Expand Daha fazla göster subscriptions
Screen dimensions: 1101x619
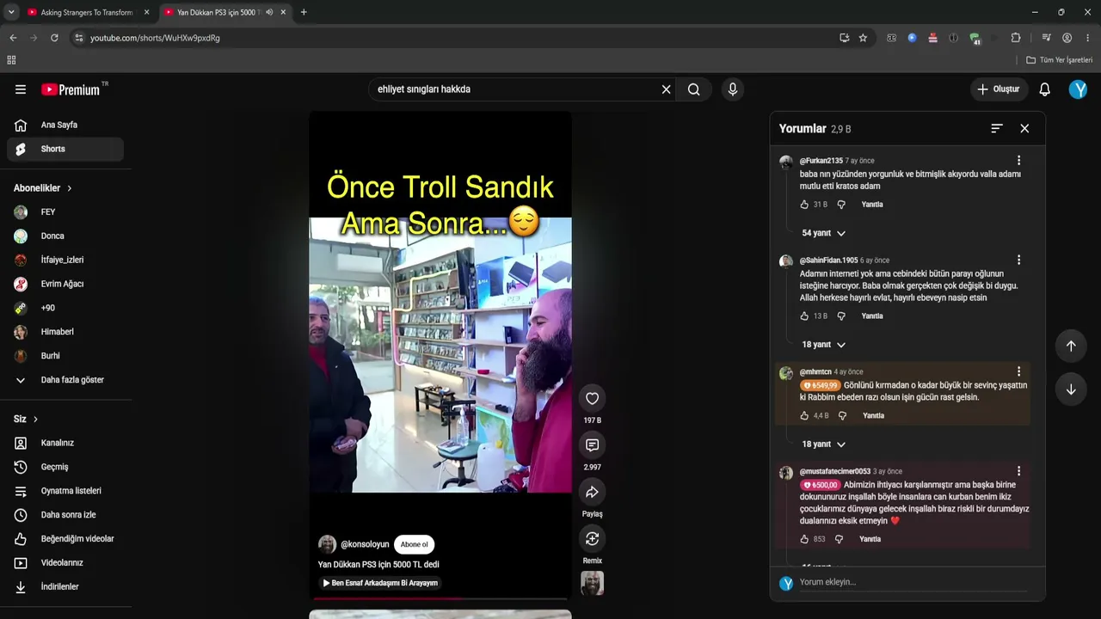[x=65, y=380]
